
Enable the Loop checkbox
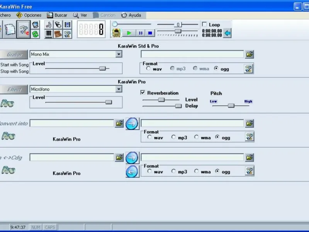(x=205, y=24)
